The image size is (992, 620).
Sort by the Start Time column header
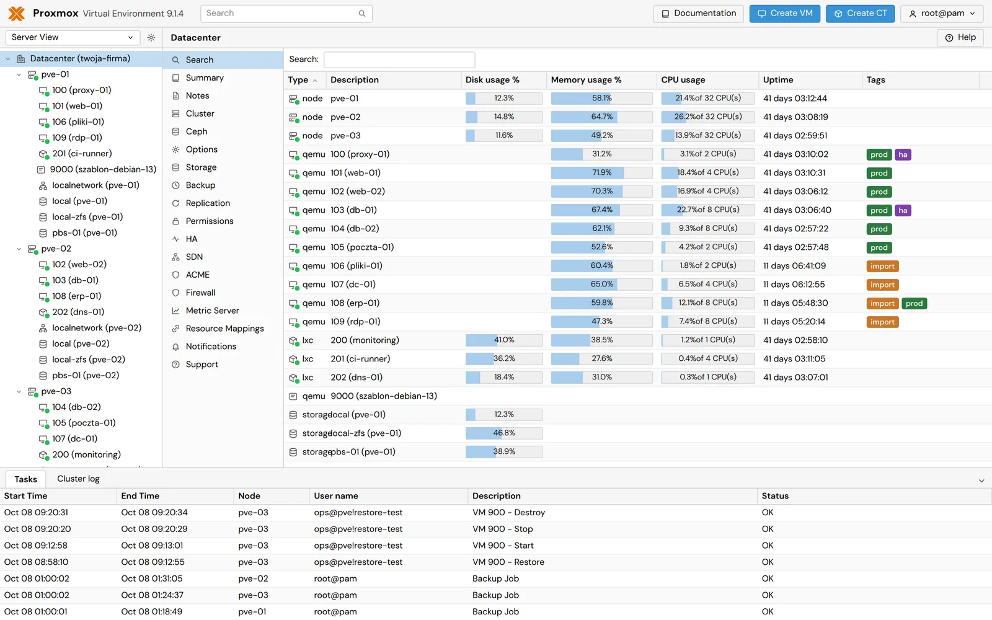pos(58,496)
